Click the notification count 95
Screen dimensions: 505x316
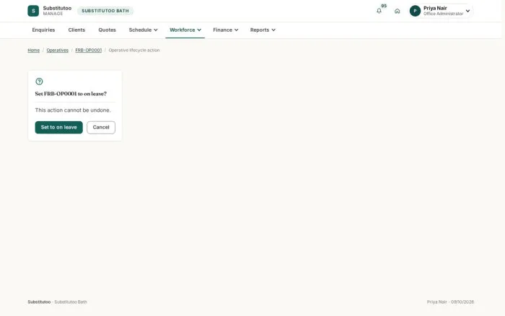click(384, 6)
